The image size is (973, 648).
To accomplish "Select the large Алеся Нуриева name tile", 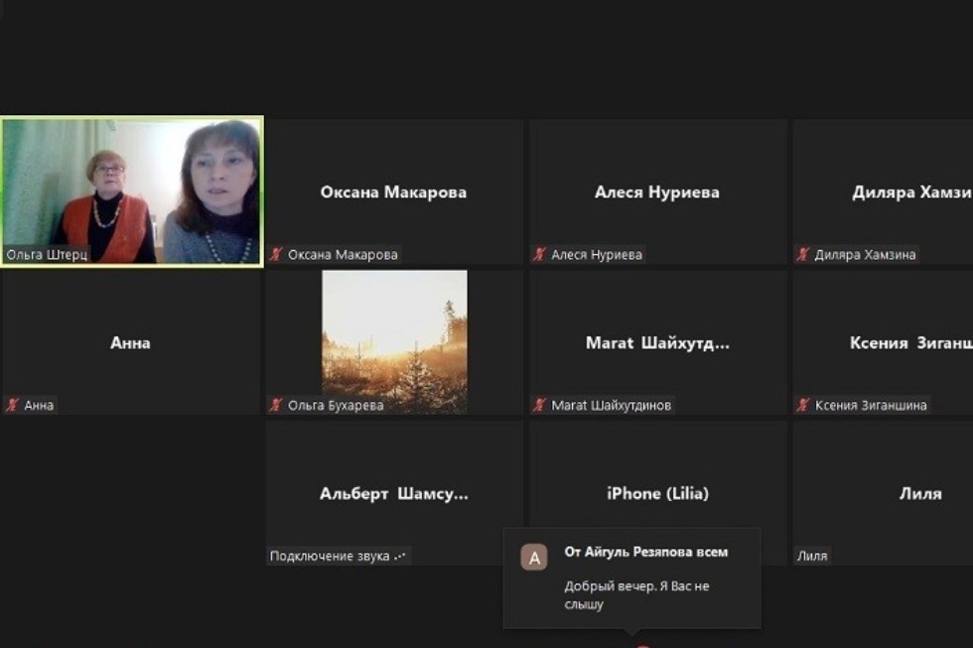I will (x=657, y=193).
